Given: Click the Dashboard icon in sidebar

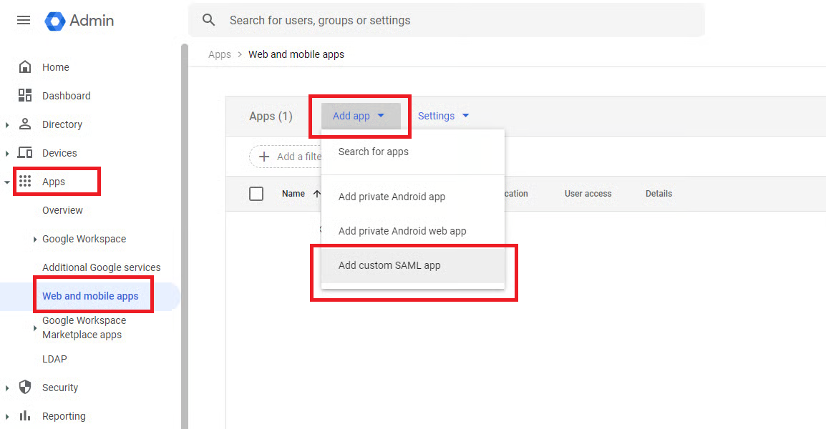Looking at the screenshot, I should (25, 96).
